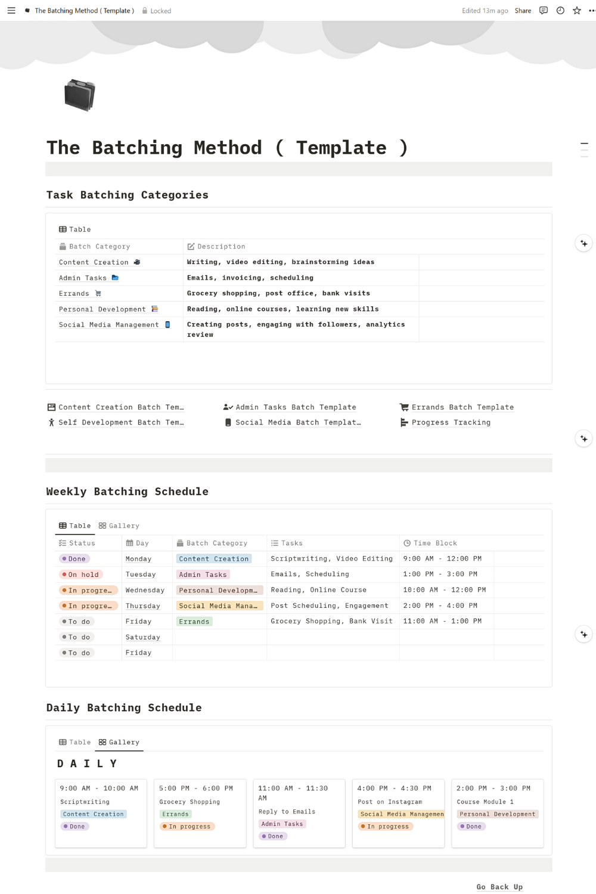
Task: Click AI sparkle button beside Categories table
Action: click(584, 243)
